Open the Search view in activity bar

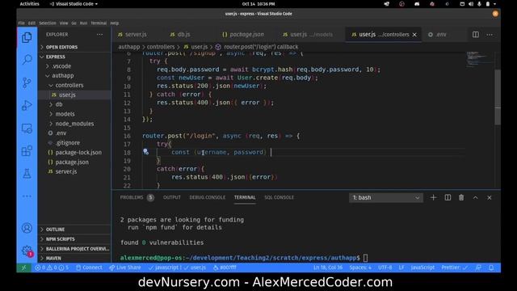point(27,60)
